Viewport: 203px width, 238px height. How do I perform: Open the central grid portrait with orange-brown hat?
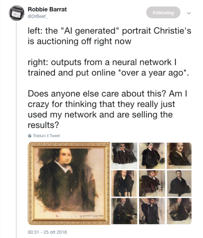(x=152, y=183)
